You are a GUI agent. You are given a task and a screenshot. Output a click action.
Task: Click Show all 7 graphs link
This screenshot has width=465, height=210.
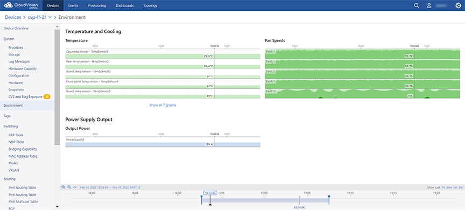pos(163,105)
